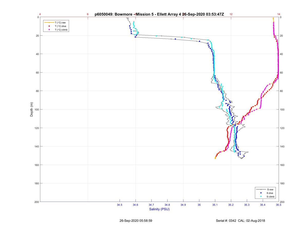Click the red temperature tick label 14
This screenshot has height=227, width=308.
(279, 14)
